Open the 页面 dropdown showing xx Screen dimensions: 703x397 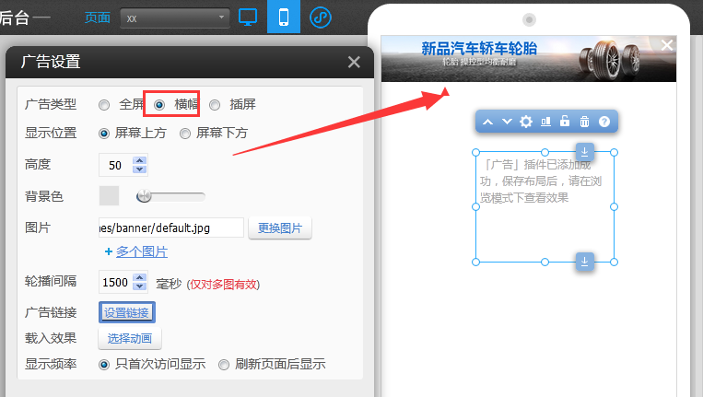(x=175, y=18)
